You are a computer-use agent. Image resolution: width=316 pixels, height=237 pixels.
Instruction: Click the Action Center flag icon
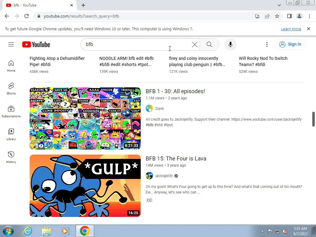[x=270, y=231]
